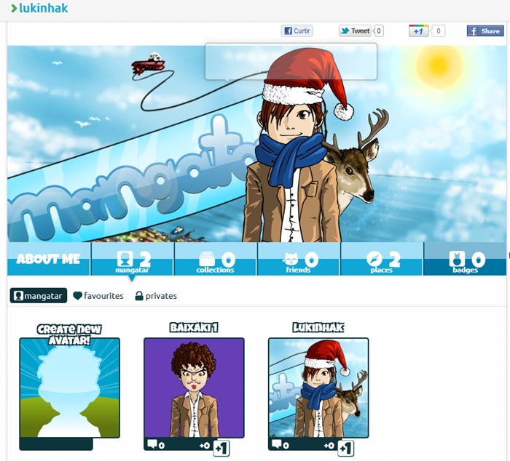The image size is (510, 461).
Task: Open the About Me tab
Action: pos(49,259)
